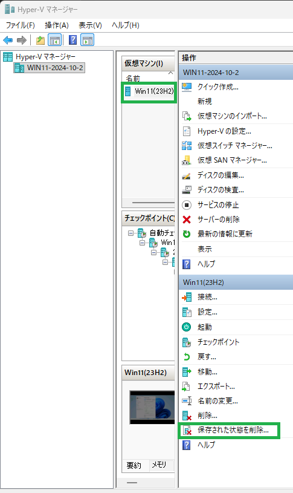Viewport: 293px width, 493px height.
Task: Open Hyper-V の設定 action icon
Action: [187, 131]
